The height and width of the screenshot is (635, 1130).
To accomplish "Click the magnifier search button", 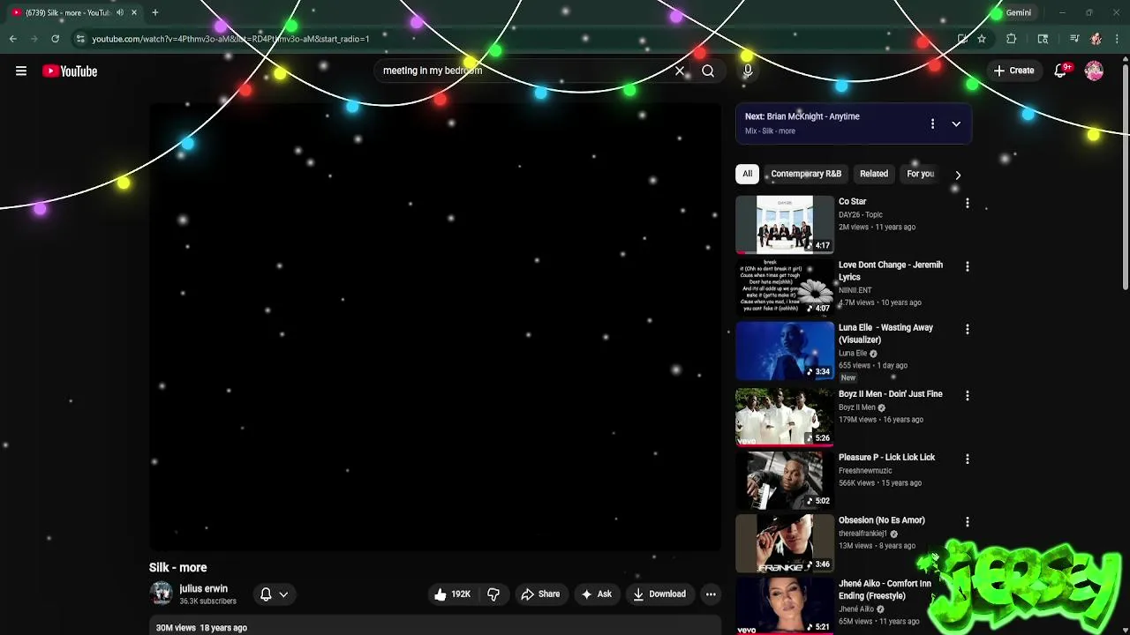I will [x=708, y=71].
